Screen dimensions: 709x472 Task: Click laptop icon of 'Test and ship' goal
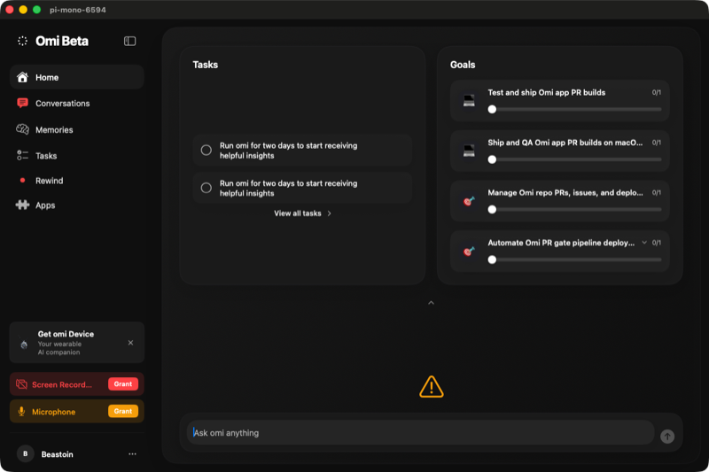(x=469, y=100)
